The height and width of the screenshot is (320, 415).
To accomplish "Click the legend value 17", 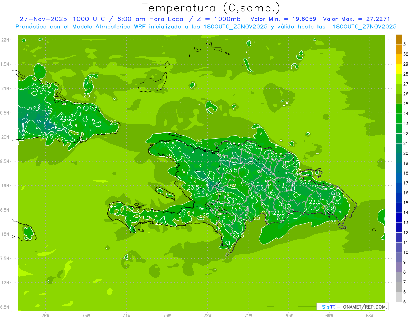I will click(406, 183).
